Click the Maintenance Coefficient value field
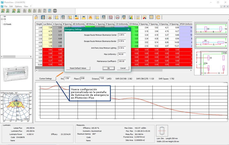The width and height of the screenshot is (229, 145). (122, 61)
